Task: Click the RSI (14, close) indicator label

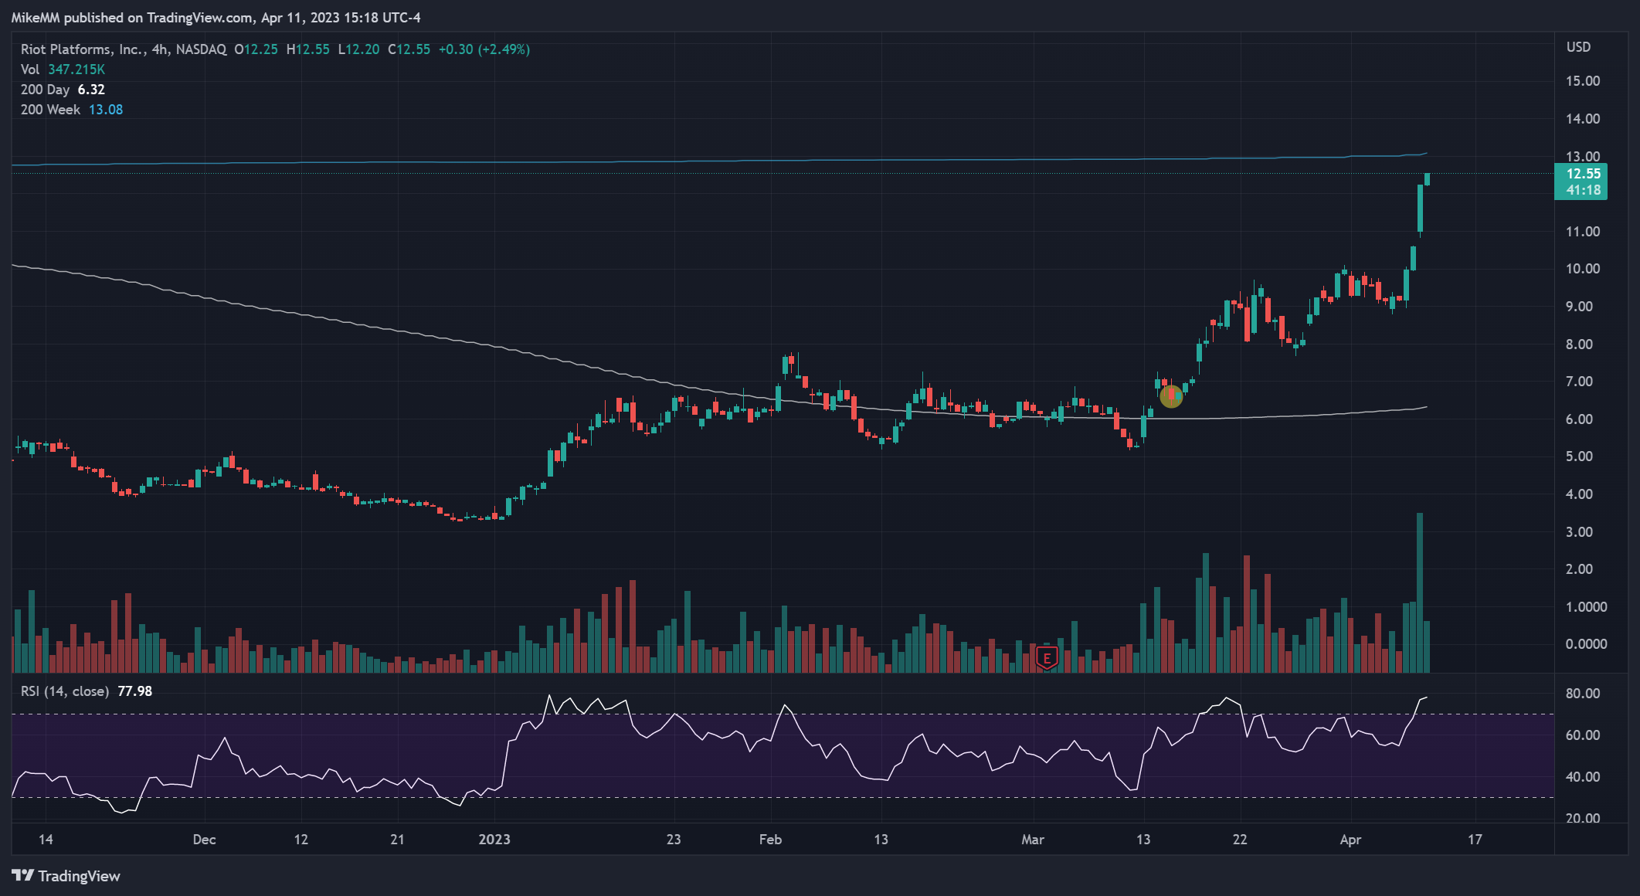Action: [x=65, y=691]
